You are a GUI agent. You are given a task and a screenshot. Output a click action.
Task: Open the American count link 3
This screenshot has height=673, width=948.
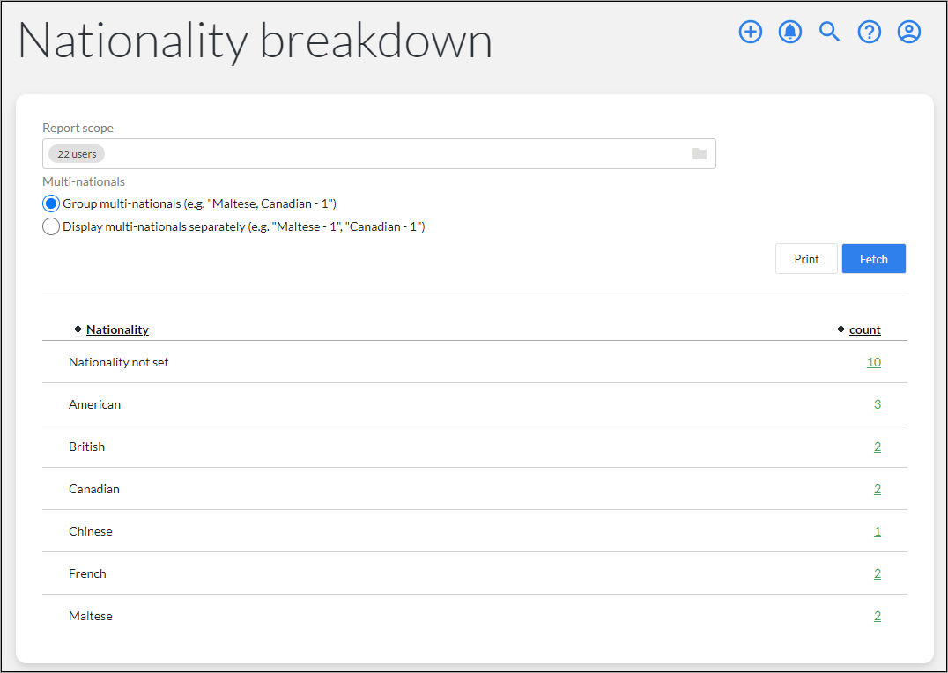tap(878, 404)
